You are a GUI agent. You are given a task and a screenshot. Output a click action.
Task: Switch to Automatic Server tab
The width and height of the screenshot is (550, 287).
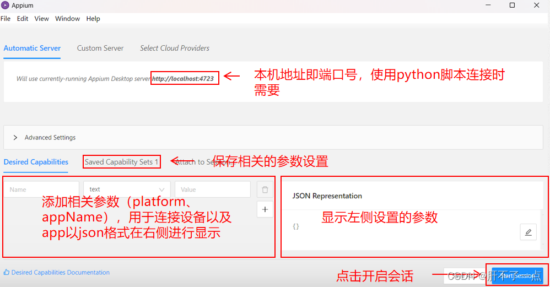(32, 48)
